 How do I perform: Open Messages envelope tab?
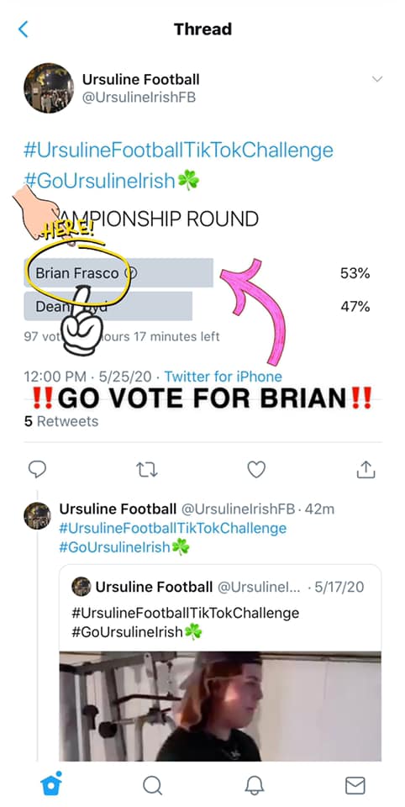point(355,785)
